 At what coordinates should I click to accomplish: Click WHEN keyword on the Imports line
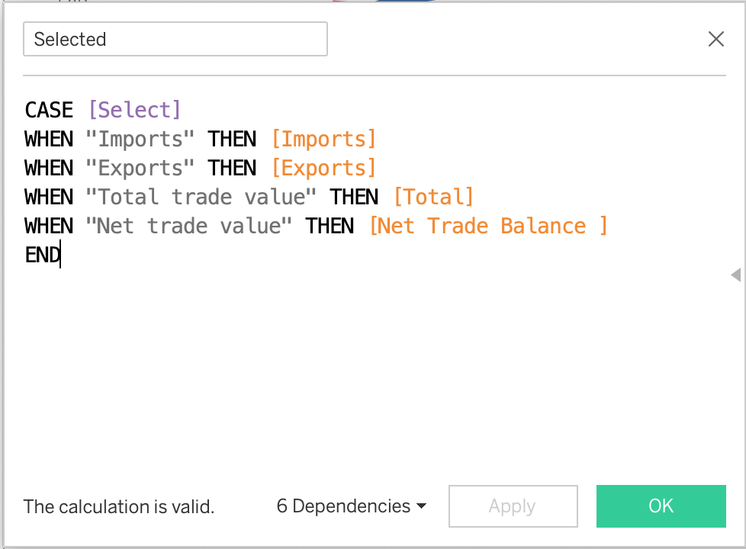pos(49,139)
